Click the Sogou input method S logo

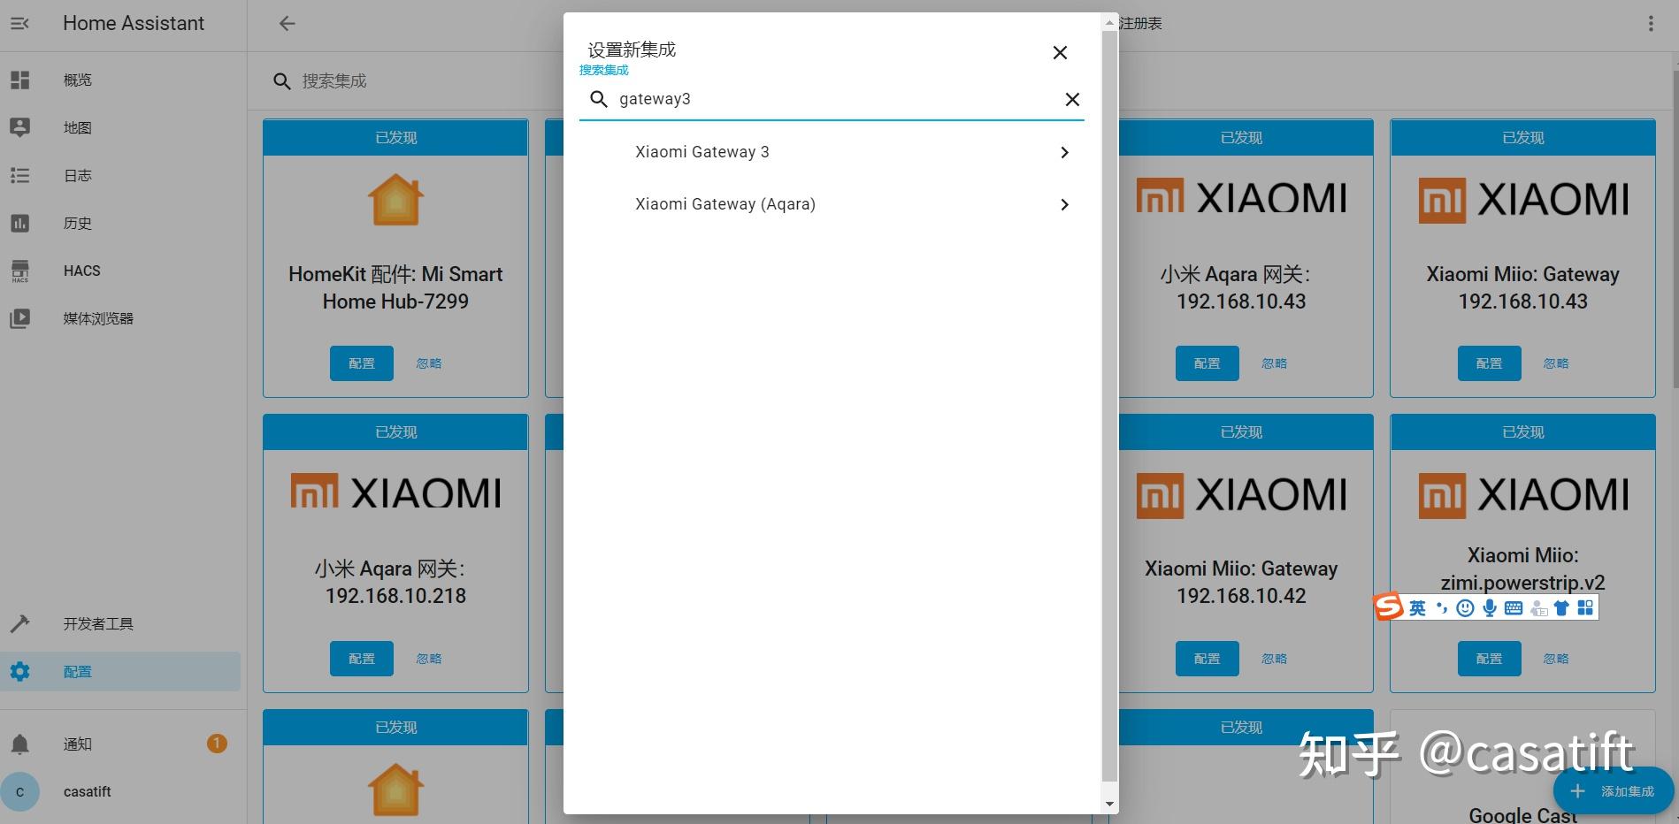point(1389,607)
